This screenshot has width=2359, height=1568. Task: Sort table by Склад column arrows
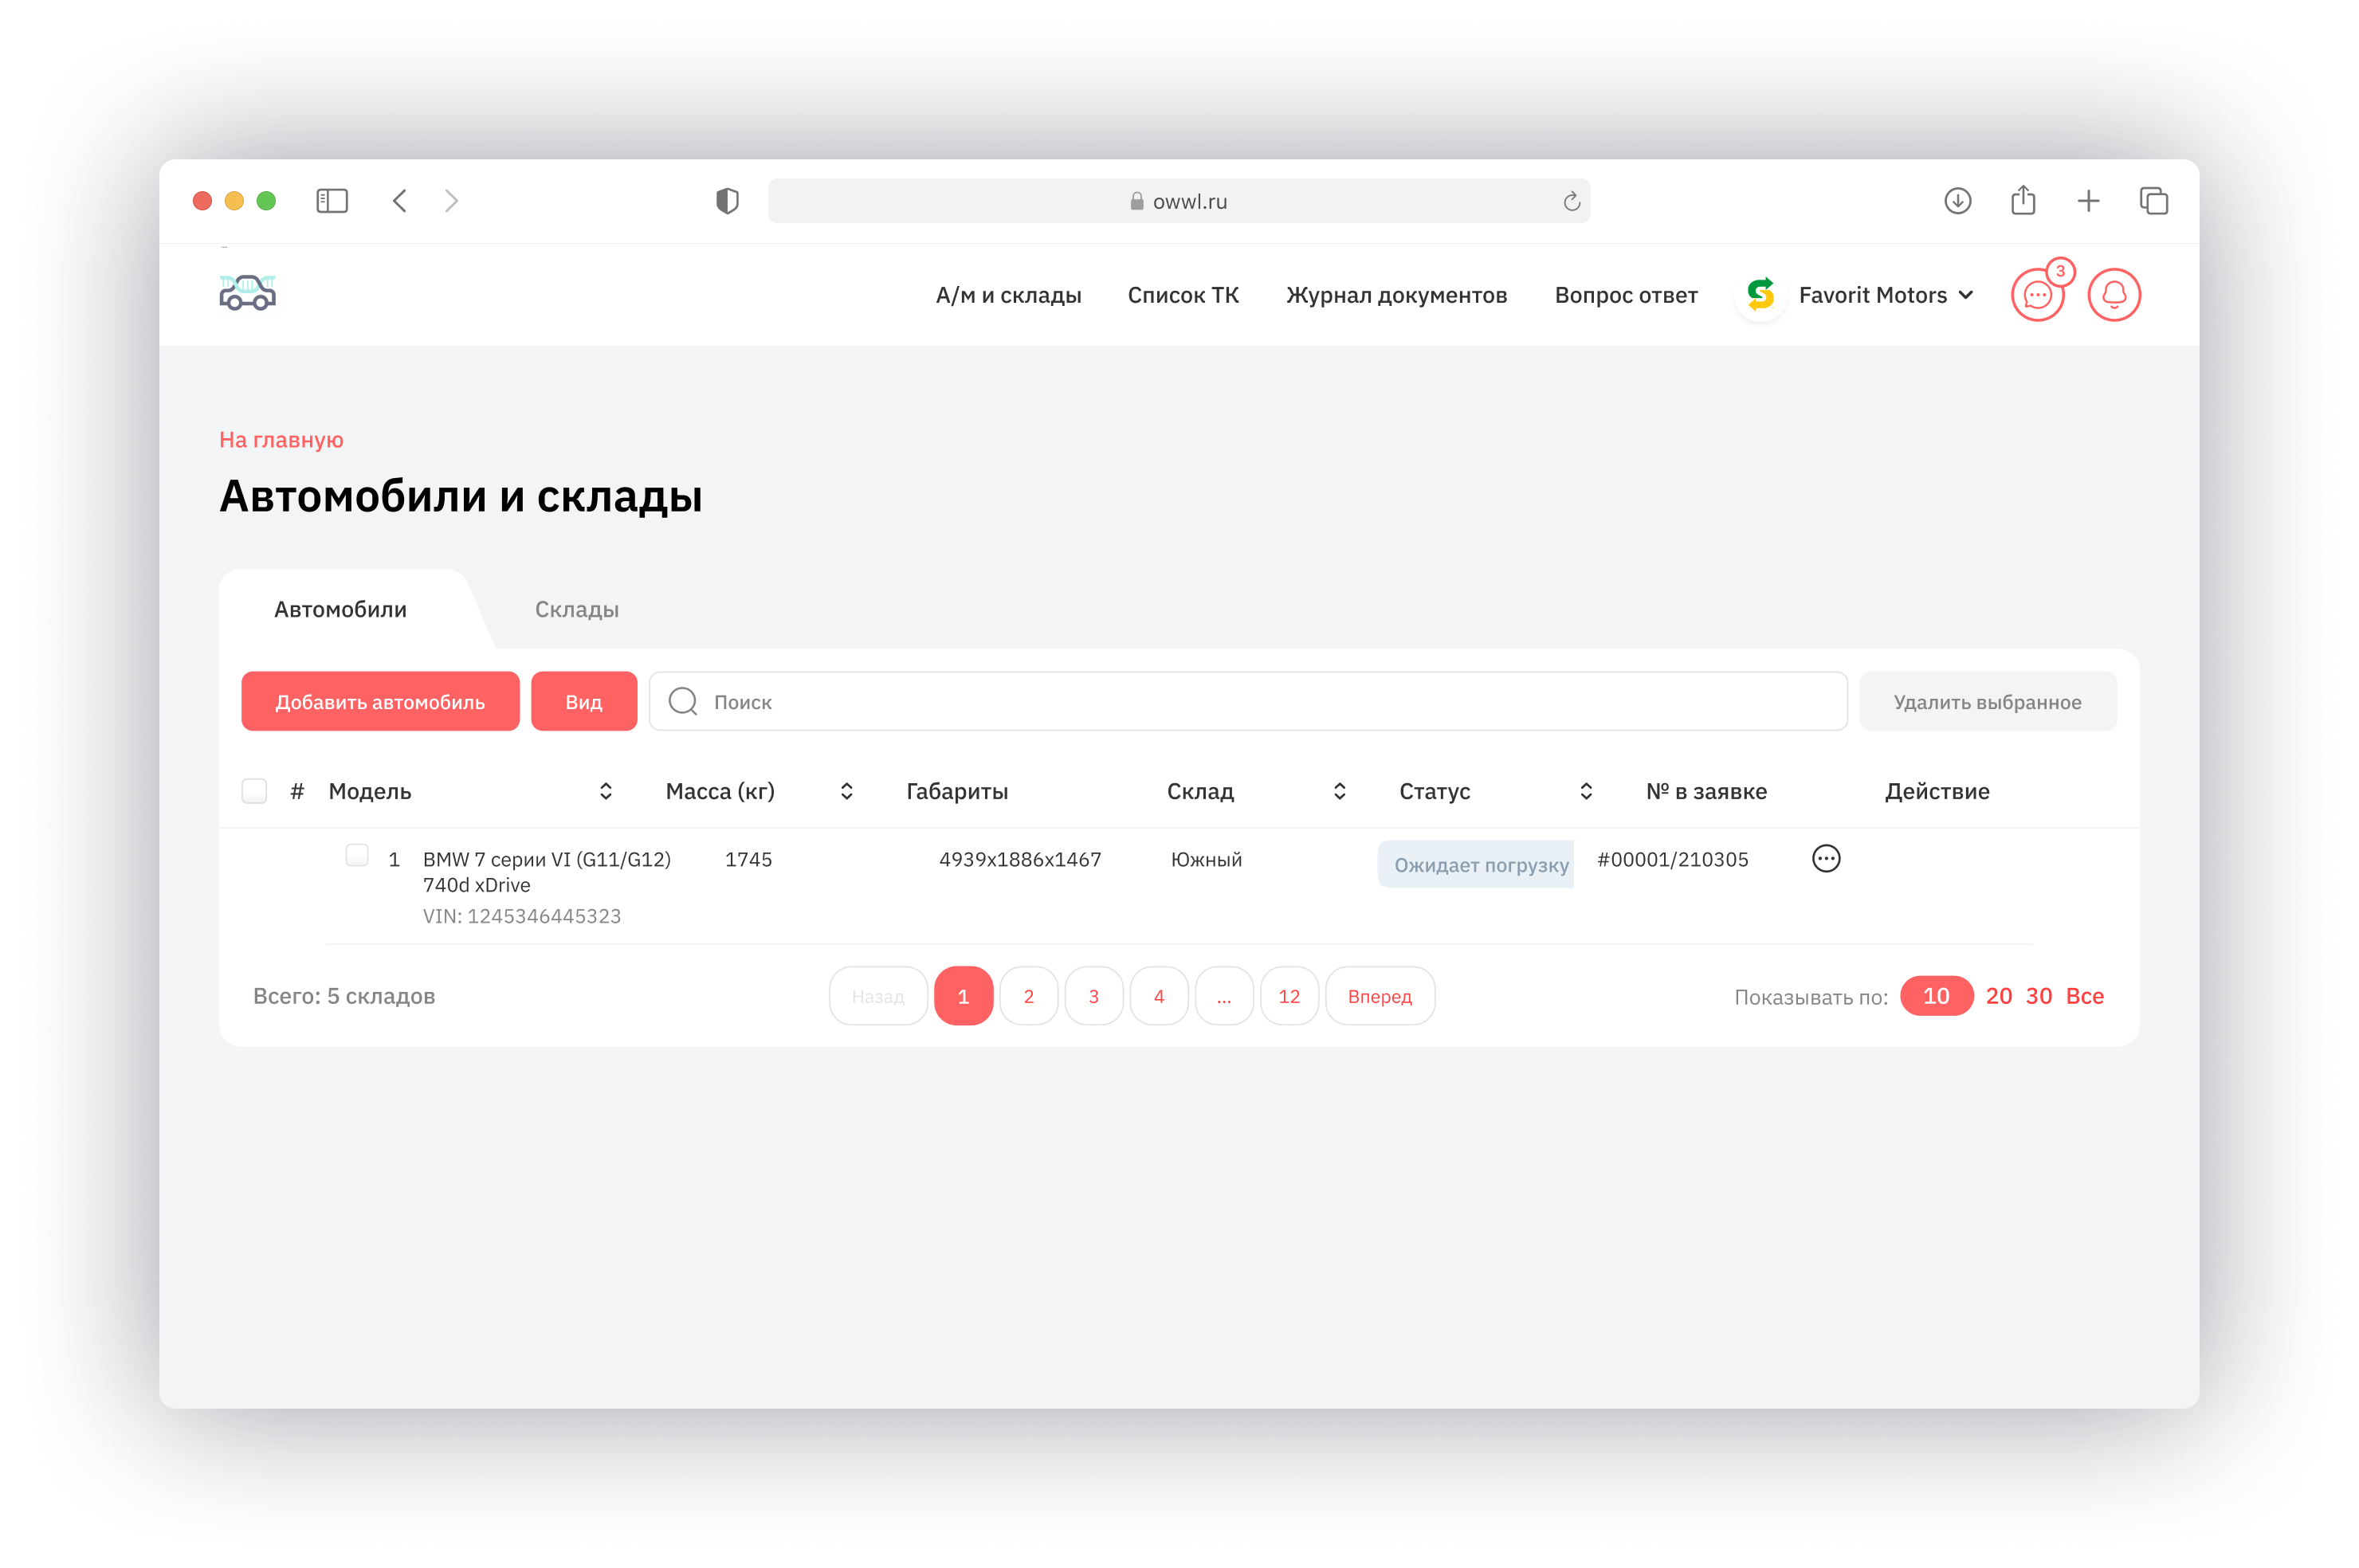(x=1339, y=791)
